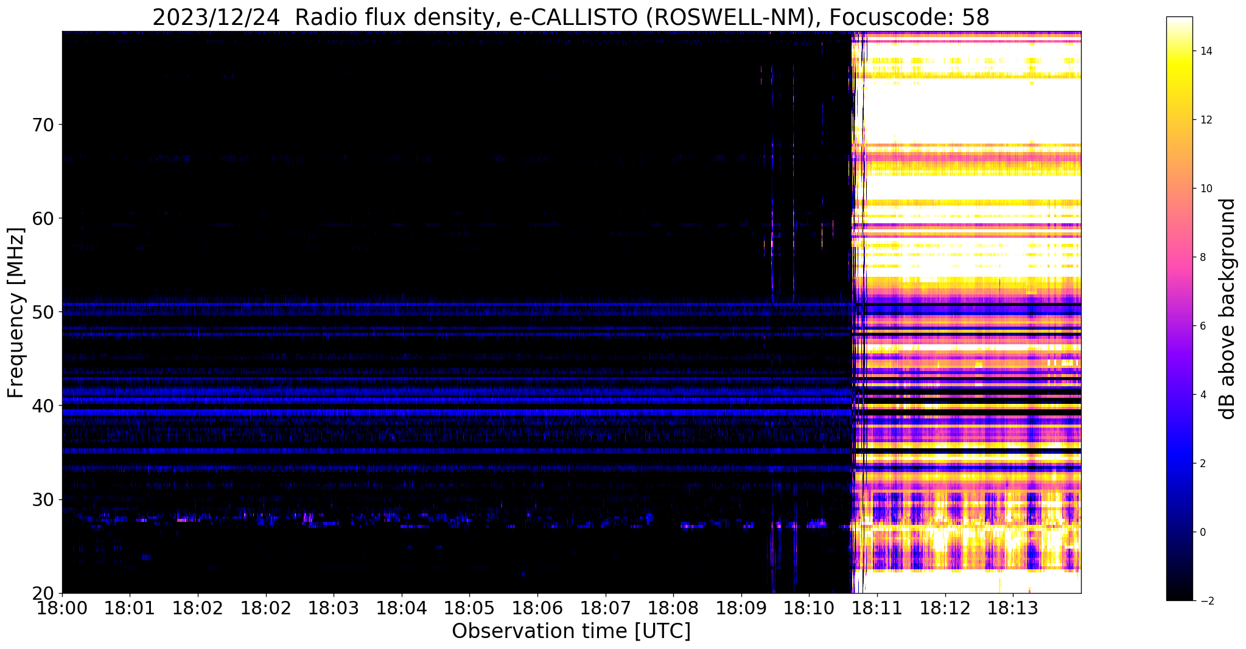
Task: Click the 'Frequency [MHz]' y-axis label
Action: click(x=16, y=313)
